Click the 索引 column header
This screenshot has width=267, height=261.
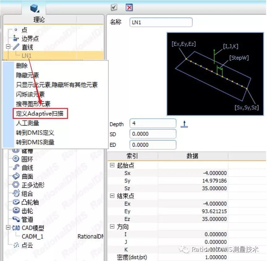(133, 156)
